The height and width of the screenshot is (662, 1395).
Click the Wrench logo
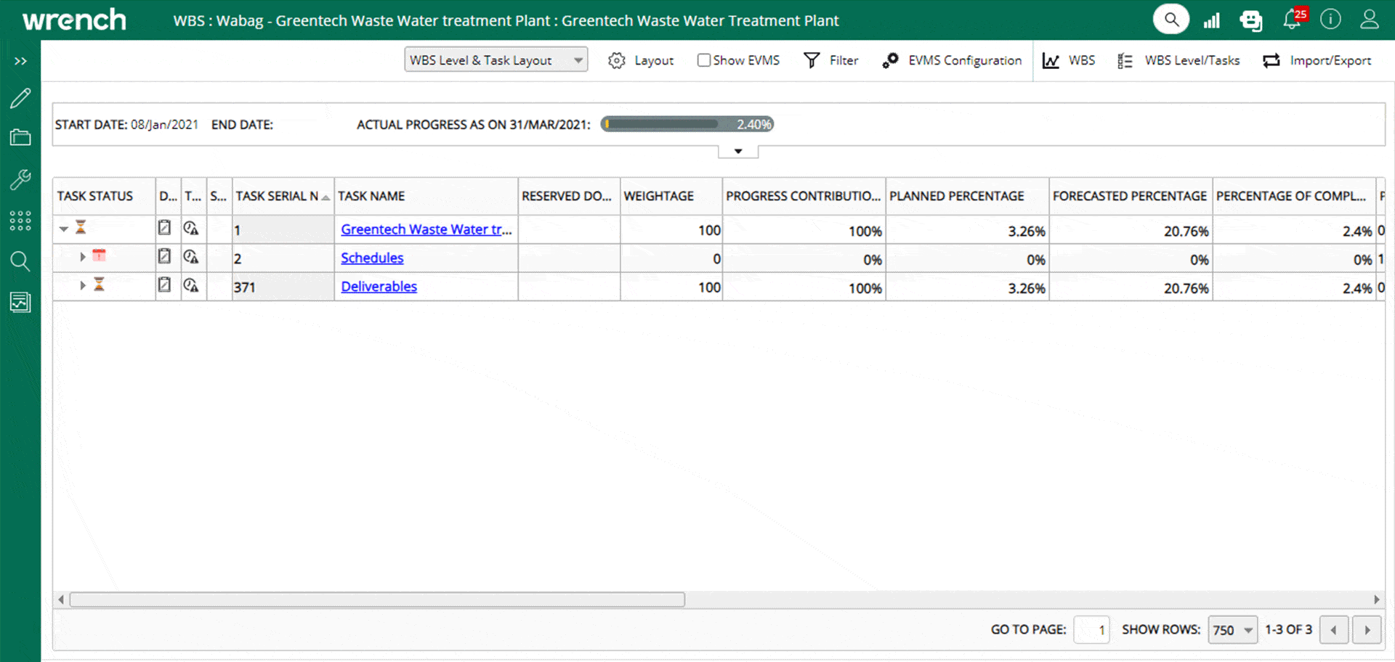coord(74,20)
